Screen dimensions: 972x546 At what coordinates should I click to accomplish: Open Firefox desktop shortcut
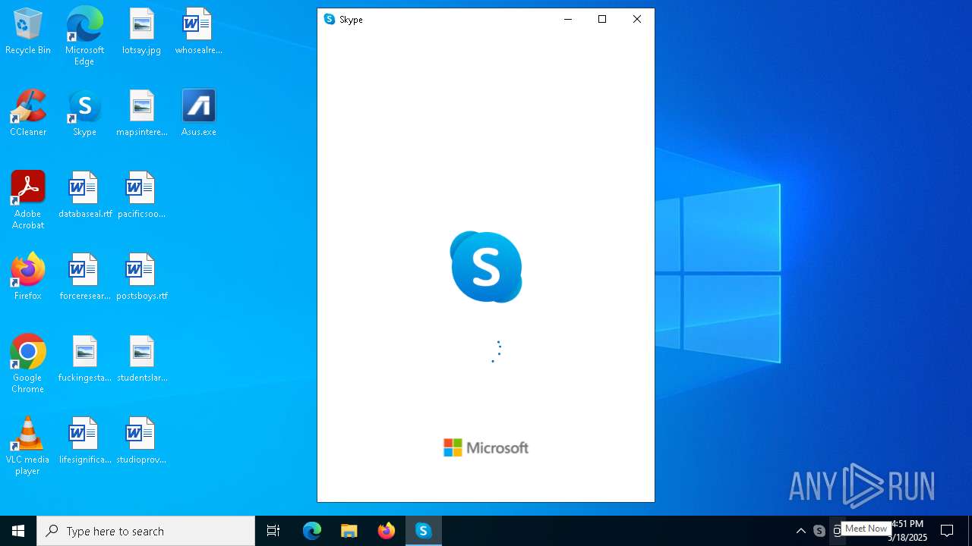tap(28, 278)
